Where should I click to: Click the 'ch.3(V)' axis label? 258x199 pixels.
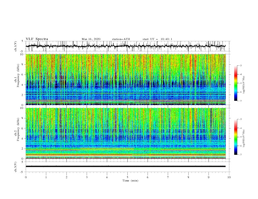16,167
